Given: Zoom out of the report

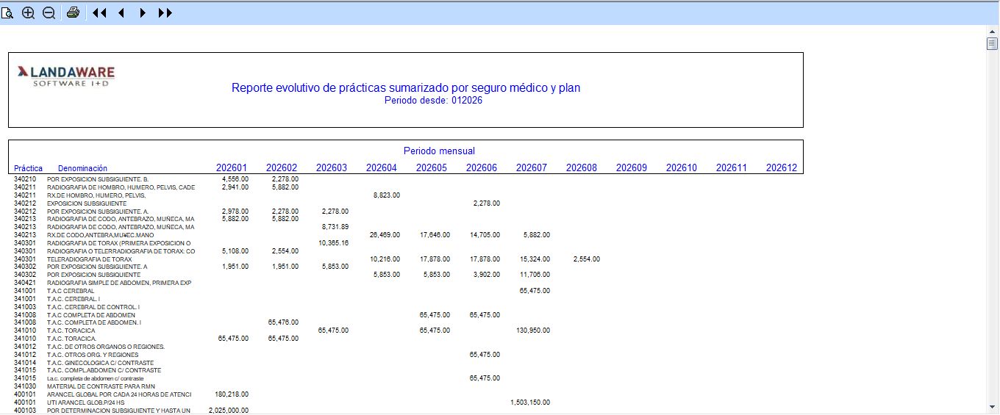Looking at the screenshot, I should 49,12.
